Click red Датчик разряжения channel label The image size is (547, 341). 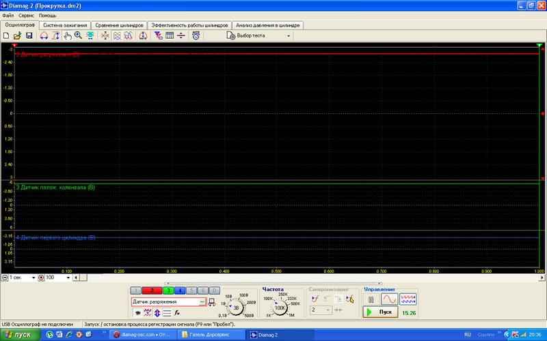tap(48, 55)
